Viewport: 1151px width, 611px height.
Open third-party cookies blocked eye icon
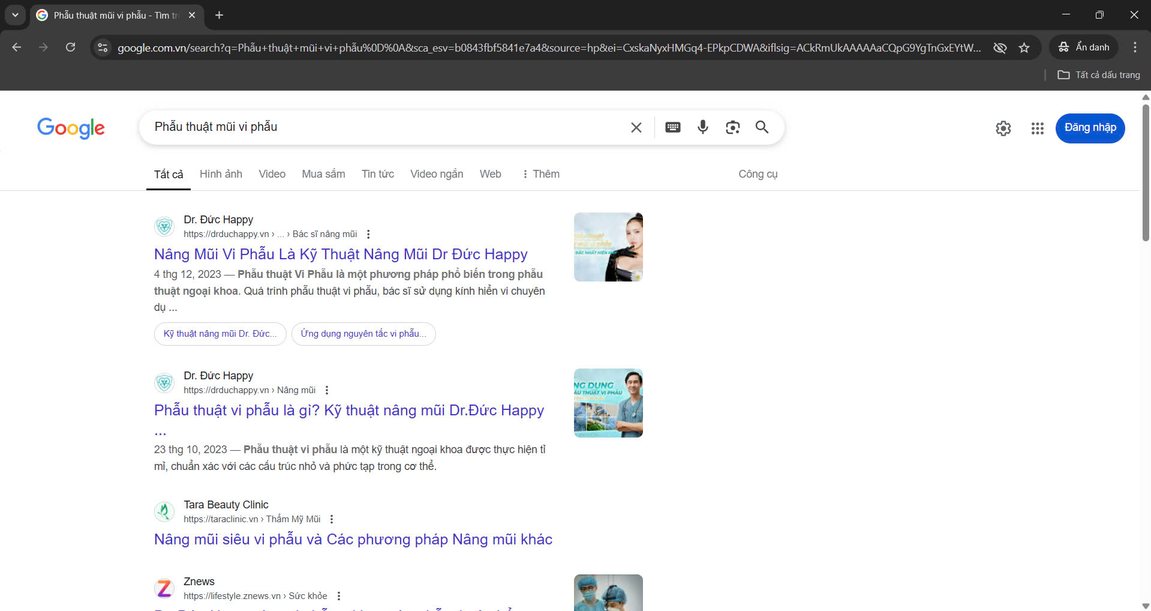[x=999, y=47]
